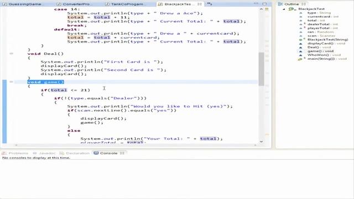Open the Declaration view tab

click(75, 153)
